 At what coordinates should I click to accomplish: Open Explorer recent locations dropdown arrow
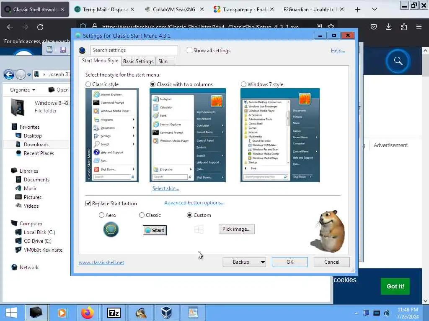pyautogui.click(x=29, y=74)
